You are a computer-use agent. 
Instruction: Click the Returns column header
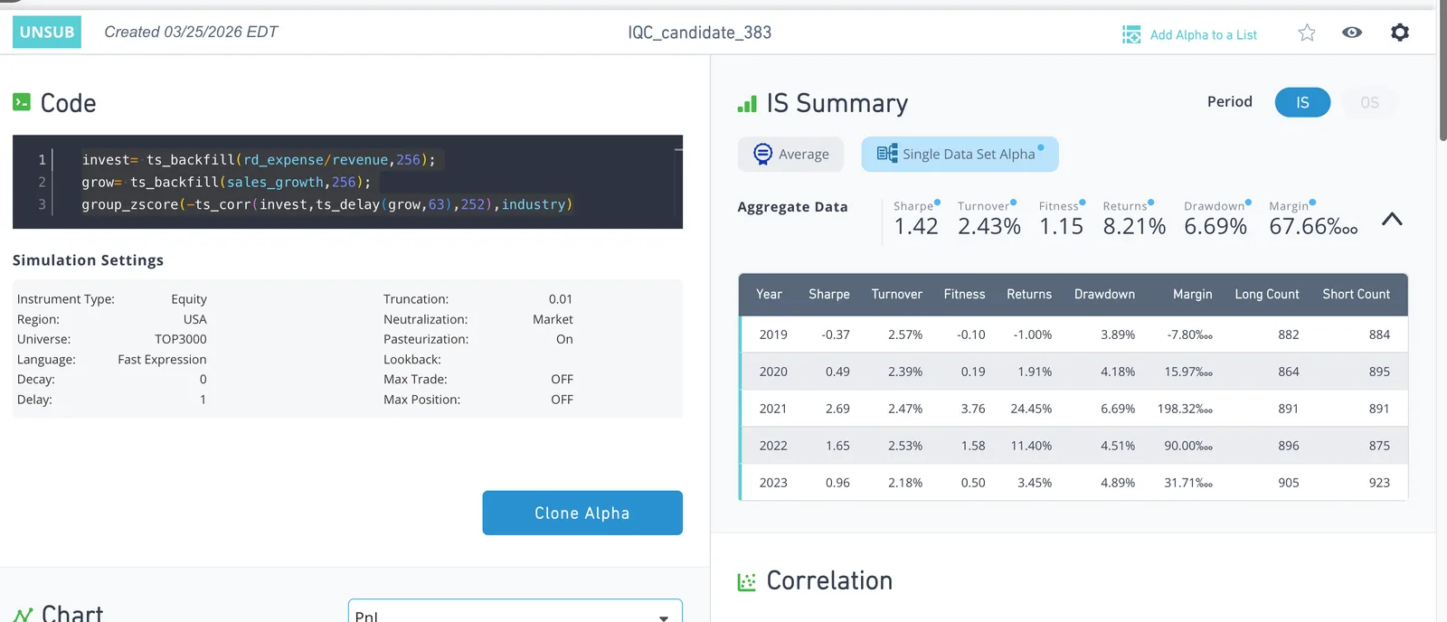[x=1029, y=294]
